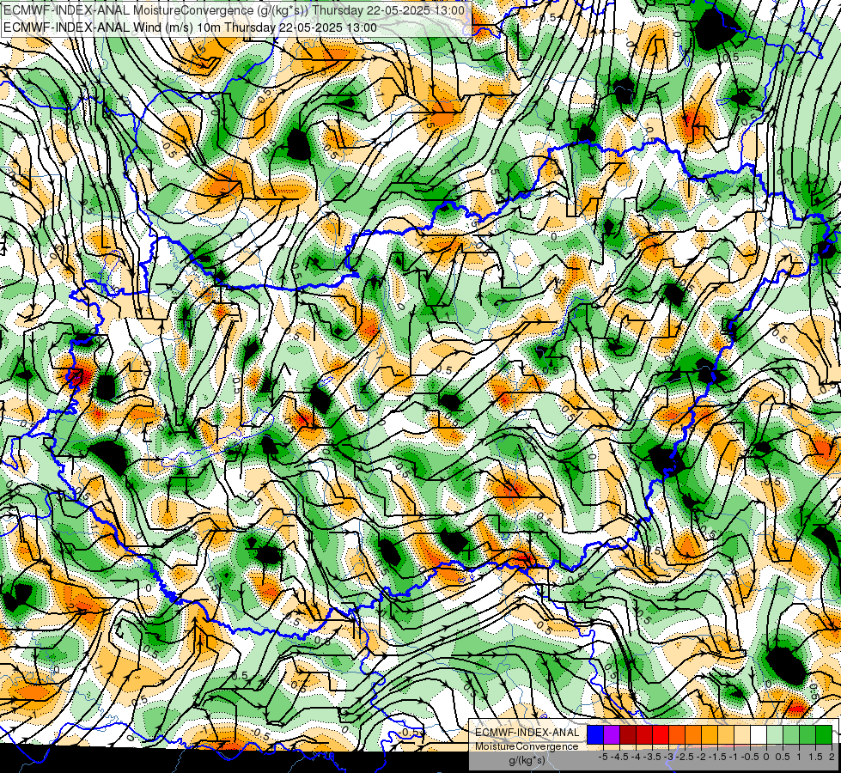
Task: Select the white legend swatch left of 0
Action: 759,734
